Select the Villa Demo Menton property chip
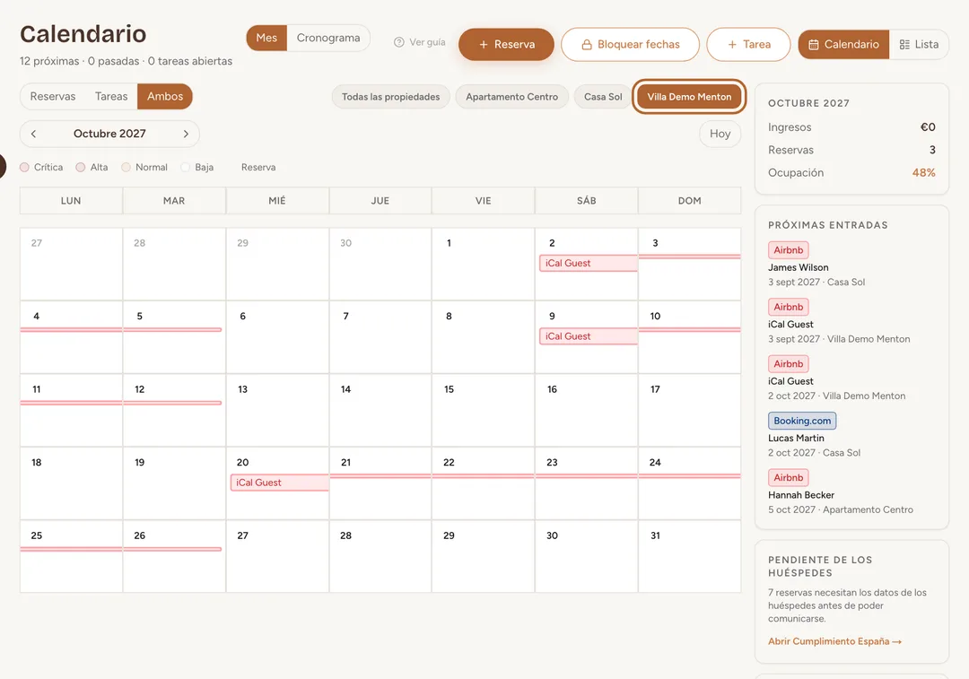The width and height of the screenshot is (969, 679). tap(689, 96)
